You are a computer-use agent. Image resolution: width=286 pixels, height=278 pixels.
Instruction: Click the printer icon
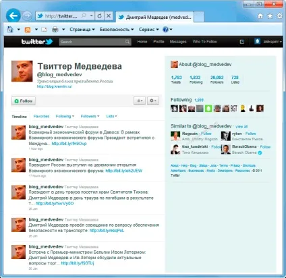55,30
